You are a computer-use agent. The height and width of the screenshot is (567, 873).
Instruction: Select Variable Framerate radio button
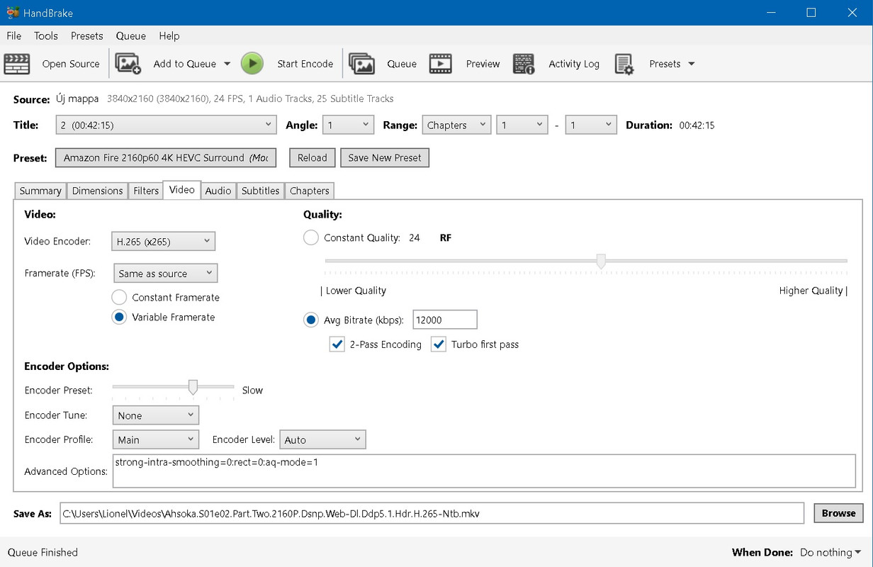click(x=119, y=317)
